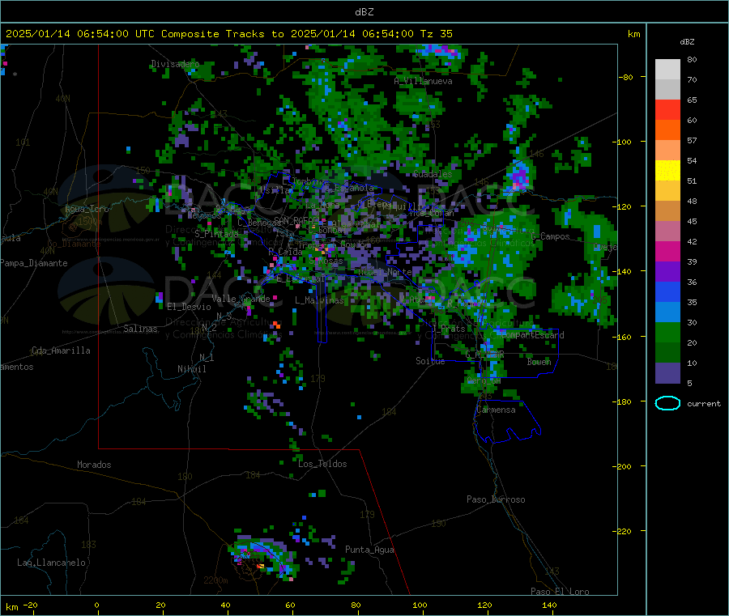729x616 pixels.
Task: Click the 'Carmensa' place label
Action: pyautogui.click(x=496, y=410)
